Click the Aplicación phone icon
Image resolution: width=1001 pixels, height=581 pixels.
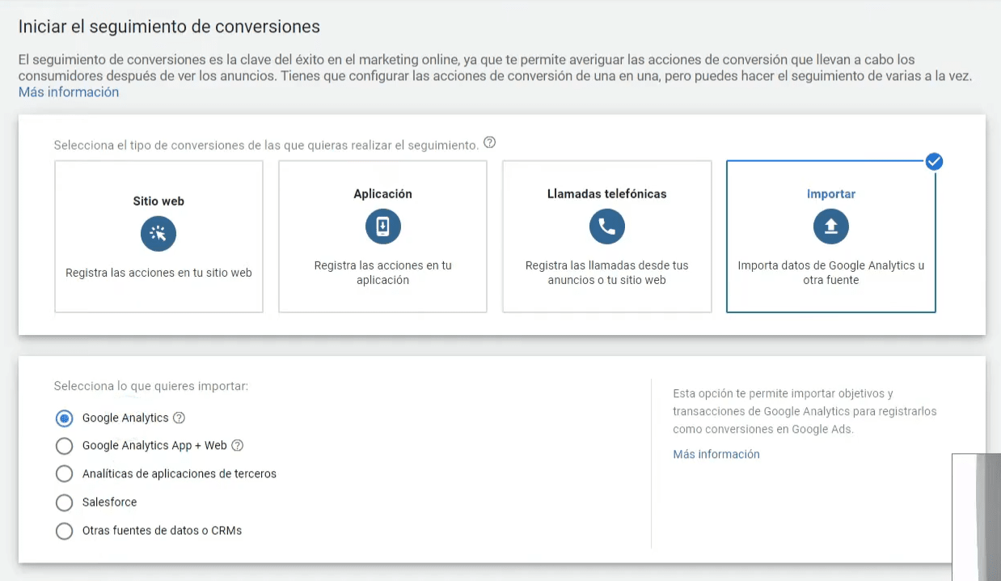[x=382, y=227]
